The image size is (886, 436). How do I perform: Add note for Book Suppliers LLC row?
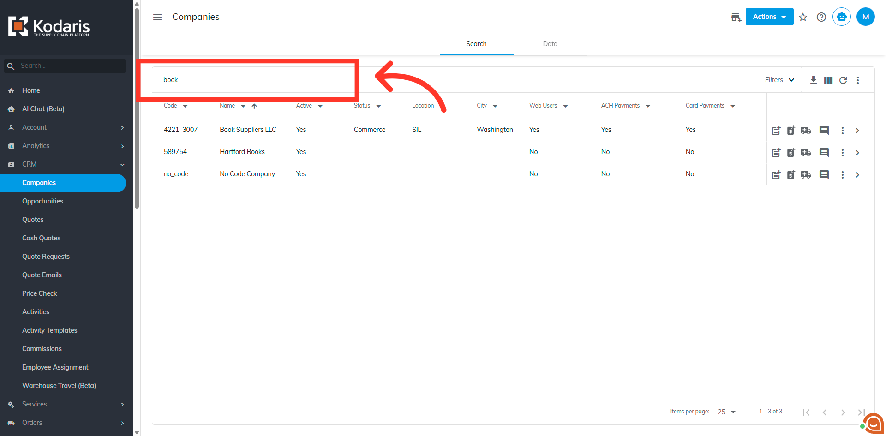(776, 131)
